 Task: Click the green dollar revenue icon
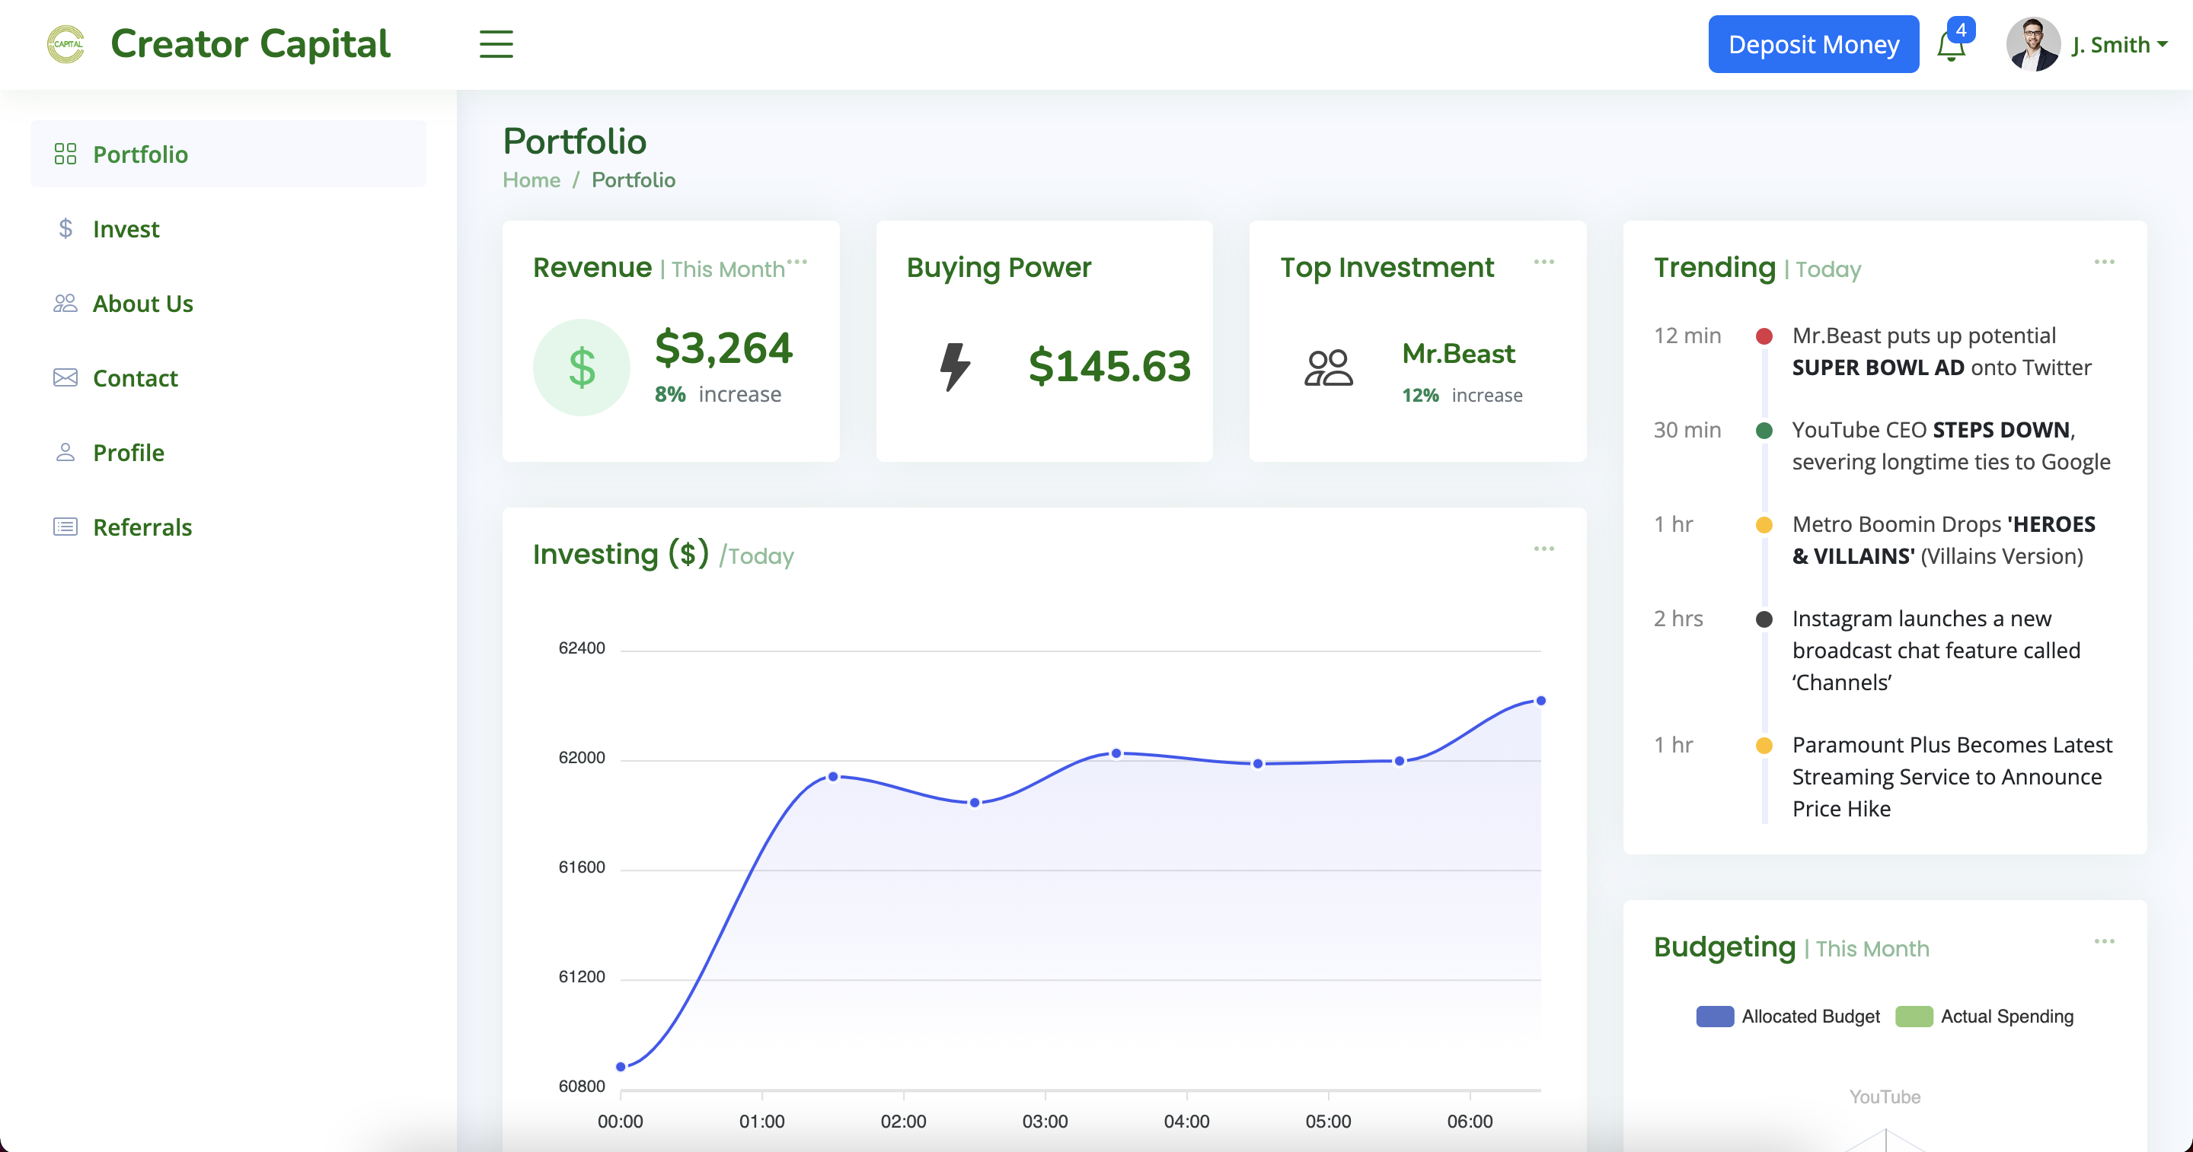tap(582, 368)
